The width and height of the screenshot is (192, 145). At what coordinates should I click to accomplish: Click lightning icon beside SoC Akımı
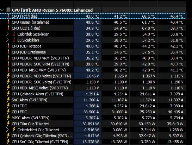pyautogui.click(x=8, y=100)
